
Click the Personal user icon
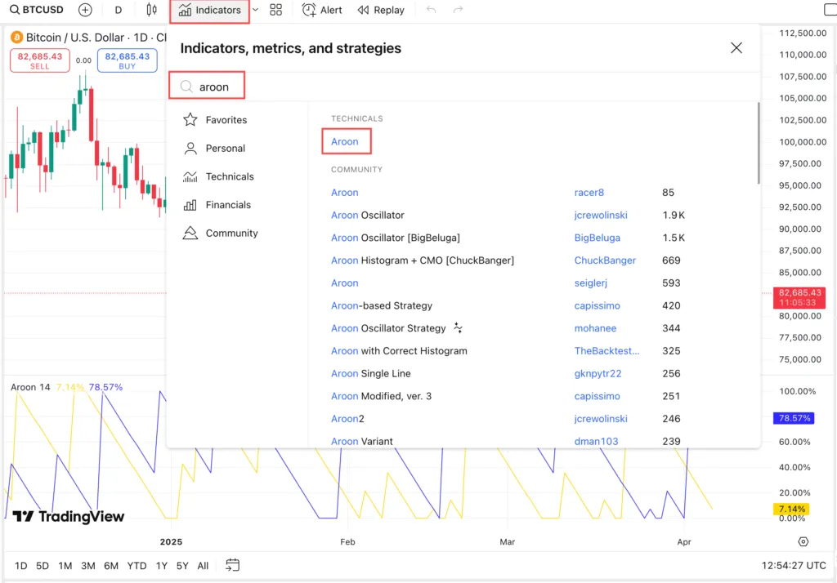point(190,149)
